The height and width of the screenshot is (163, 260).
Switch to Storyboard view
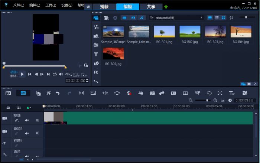tap(8, 93)
